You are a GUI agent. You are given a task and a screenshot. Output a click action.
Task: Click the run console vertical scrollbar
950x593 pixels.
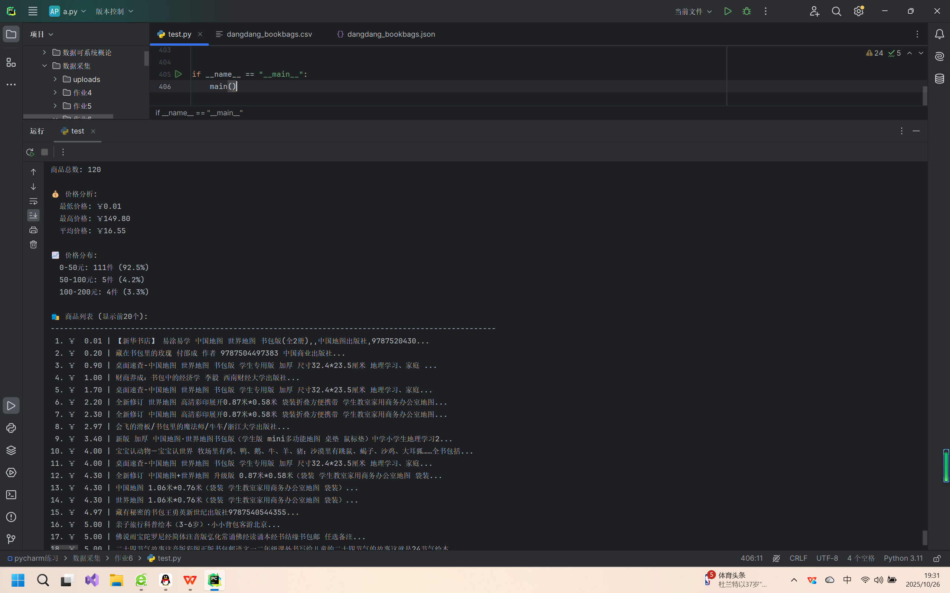(925, 537)
